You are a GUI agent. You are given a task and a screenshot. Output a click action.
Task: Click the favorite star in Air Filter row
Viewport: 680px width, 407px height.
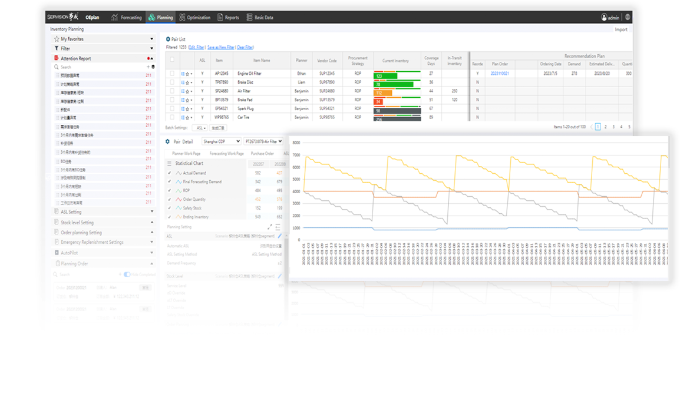(187, 91)
